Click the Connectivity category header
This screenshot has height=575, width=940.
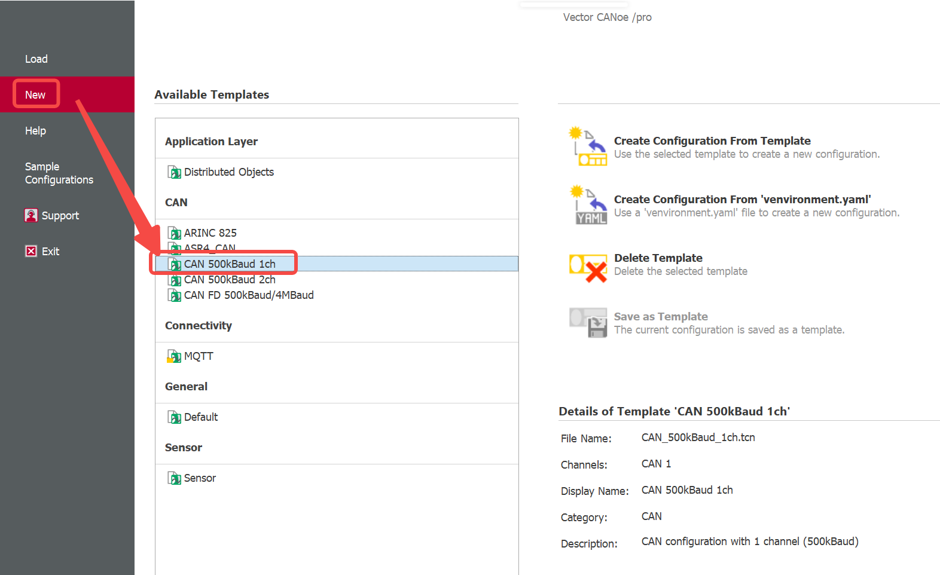199,326
